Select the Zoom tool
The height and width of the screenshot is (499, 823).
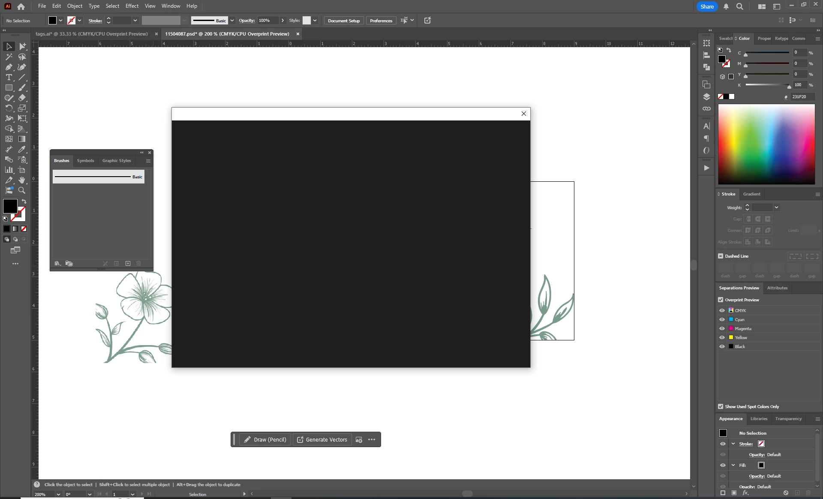[22, 190]
